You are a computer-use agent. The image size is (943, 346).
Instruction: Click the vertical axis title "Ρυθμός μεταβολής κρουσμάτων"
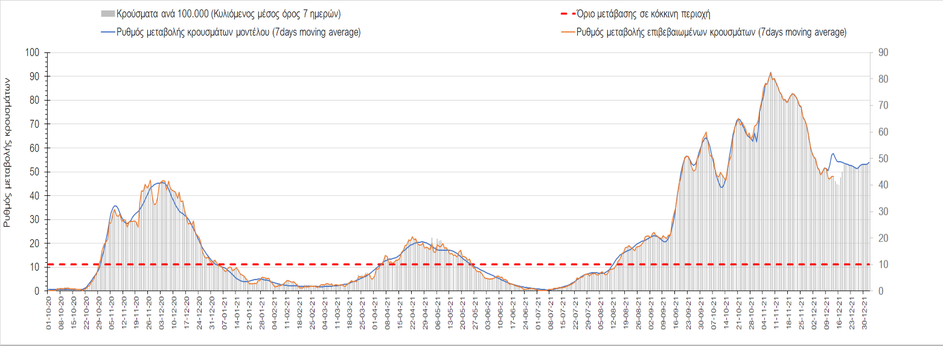pyautogui.click(x=8, y=152)
